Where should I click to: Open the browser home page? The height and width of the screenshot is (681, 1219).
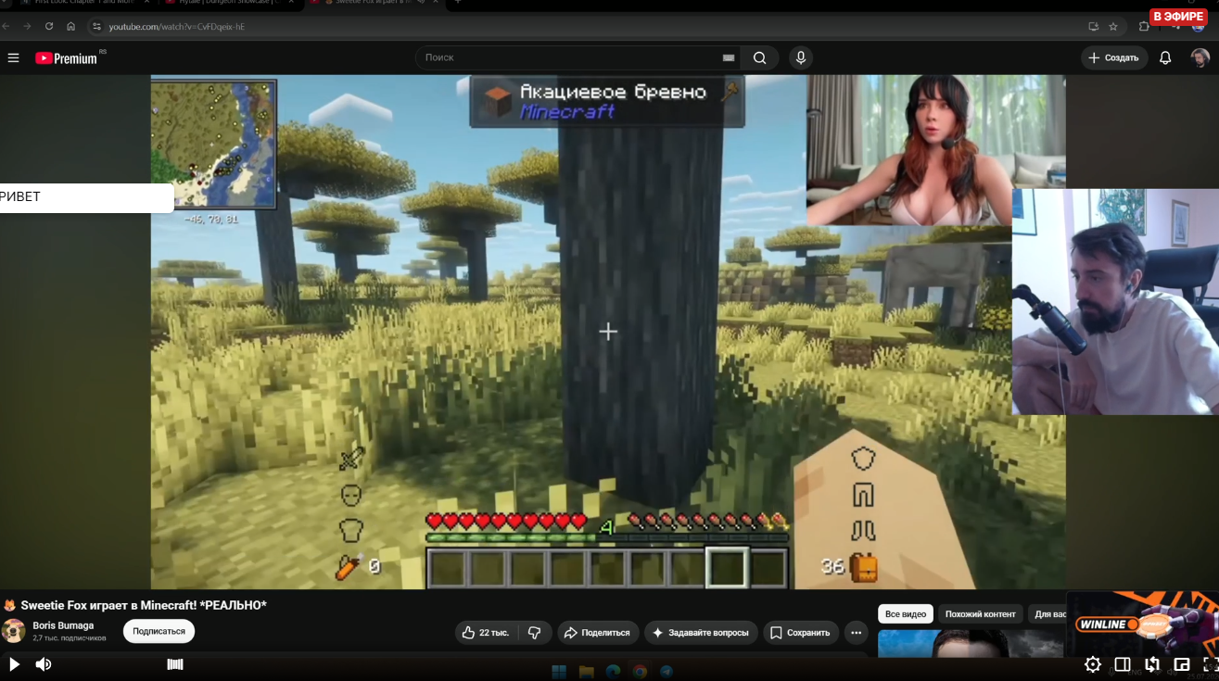click(x=70, y=26)
